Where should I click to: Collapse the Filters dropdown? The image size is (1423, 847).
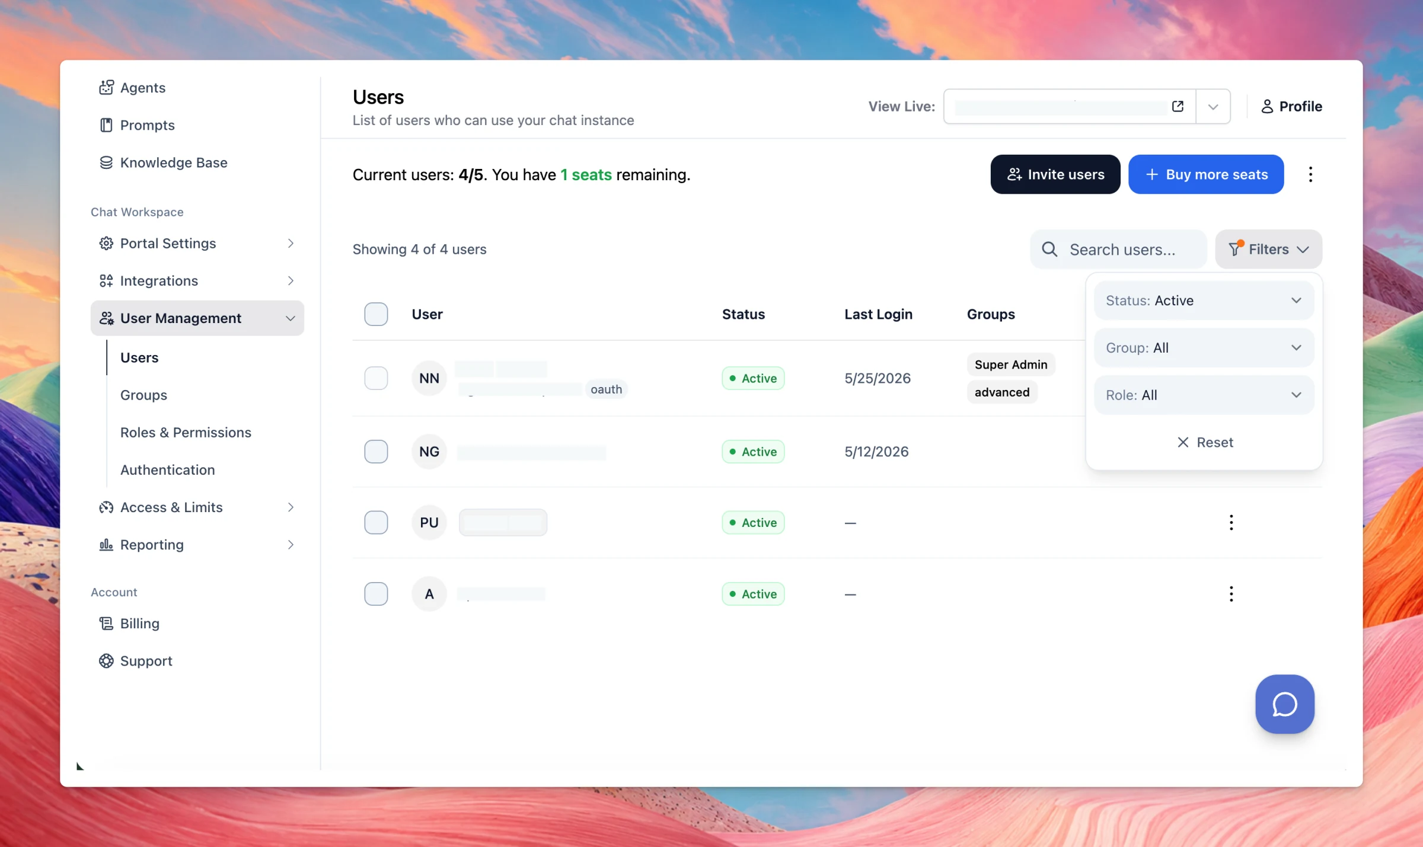click(x=1268, y=250)
